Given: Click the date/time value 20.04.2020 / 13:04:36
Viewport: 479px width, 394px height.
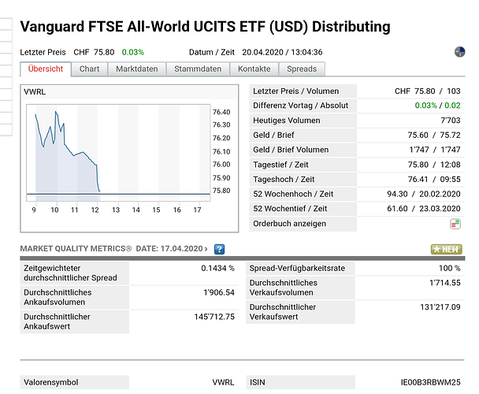Looking at the screenshot, I should click(282, 52).
